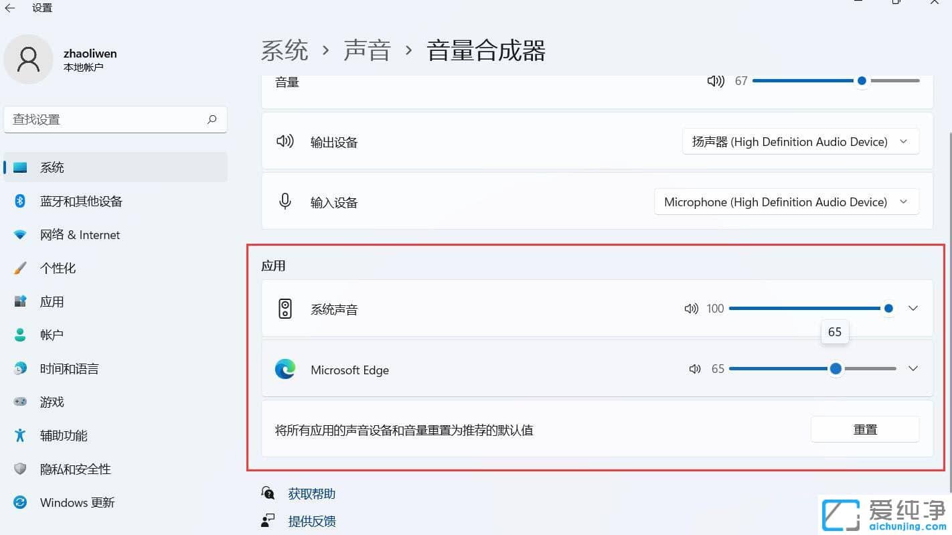Click the speaker icon beside 输出设备
Screen dimensions: 952x535
point(285,141)
